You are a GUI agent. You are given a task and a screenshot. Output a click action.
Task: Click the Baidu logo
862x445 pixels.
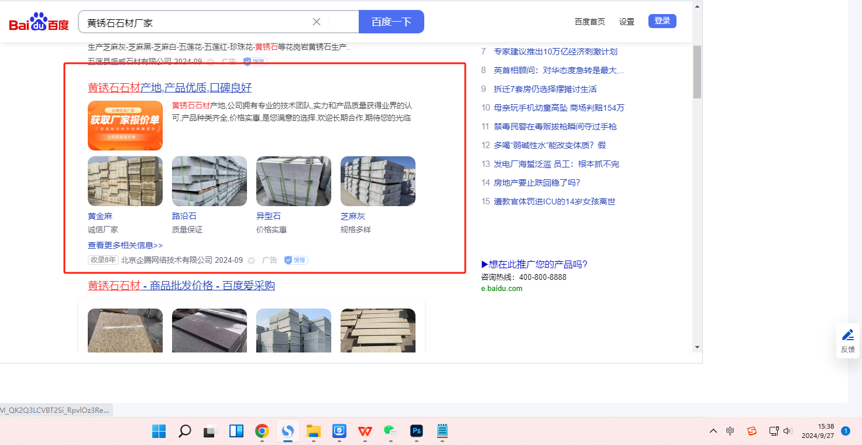tap(39, 22)
